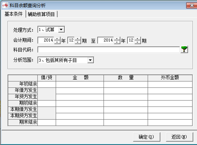Click the 返回(N) button
The width and height of the screenshot is (197, 145).
[179, 137]
